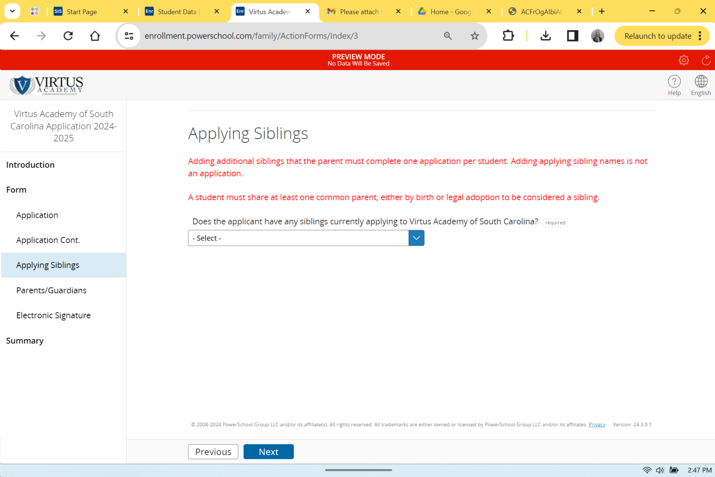Open the browser extensions puzzle icon
715x477 pixels.
coord(508,36)
